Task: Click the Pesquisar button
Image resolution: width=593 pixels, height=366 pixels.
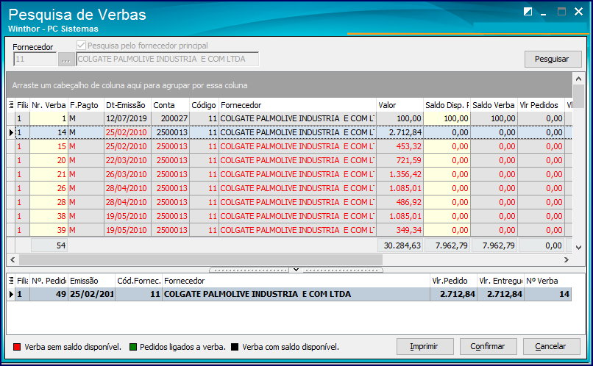Action: point(553,59)
